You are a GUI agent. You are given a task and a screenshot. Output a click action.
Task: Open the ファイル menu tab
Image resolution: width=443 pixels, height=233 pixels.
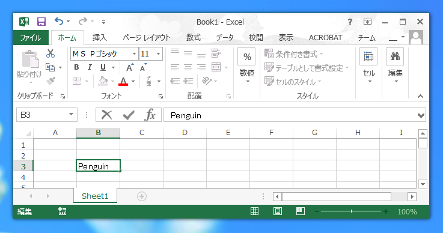(31, 38)
